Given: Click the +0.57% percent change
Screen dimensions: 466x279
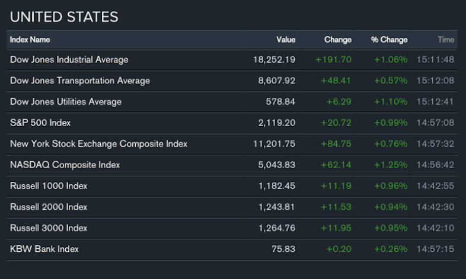Looking at the screenshot, I should pyautogui.click(x=391, y=81).
